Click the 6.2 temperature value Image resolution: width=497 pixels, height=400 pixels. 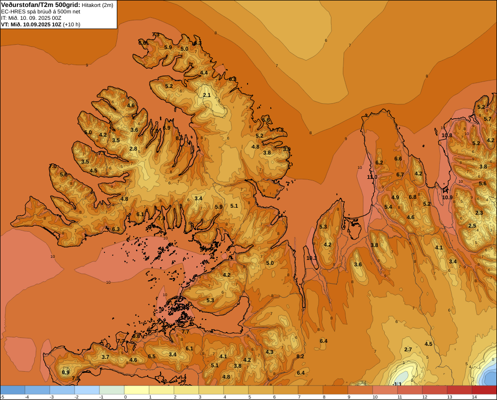[x=379, y=162]
